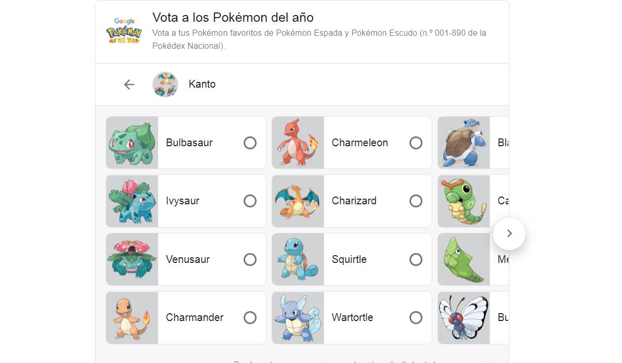
Task: Click the voting page heading text
Action: [232, 17]
